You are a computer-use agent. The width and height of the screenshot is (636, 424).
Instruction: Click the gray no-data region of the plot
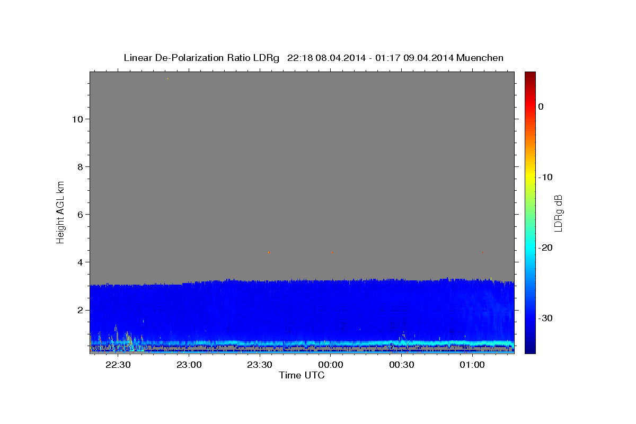pos(302,175)
